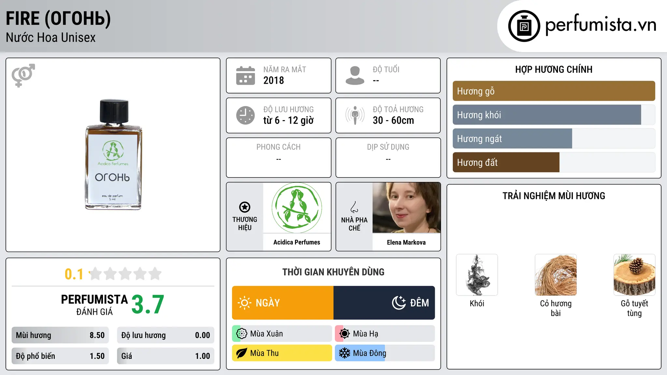Click the Độ phổ biến 1.50 score
The image size is (667, 375).
click(x=60, y=356)
